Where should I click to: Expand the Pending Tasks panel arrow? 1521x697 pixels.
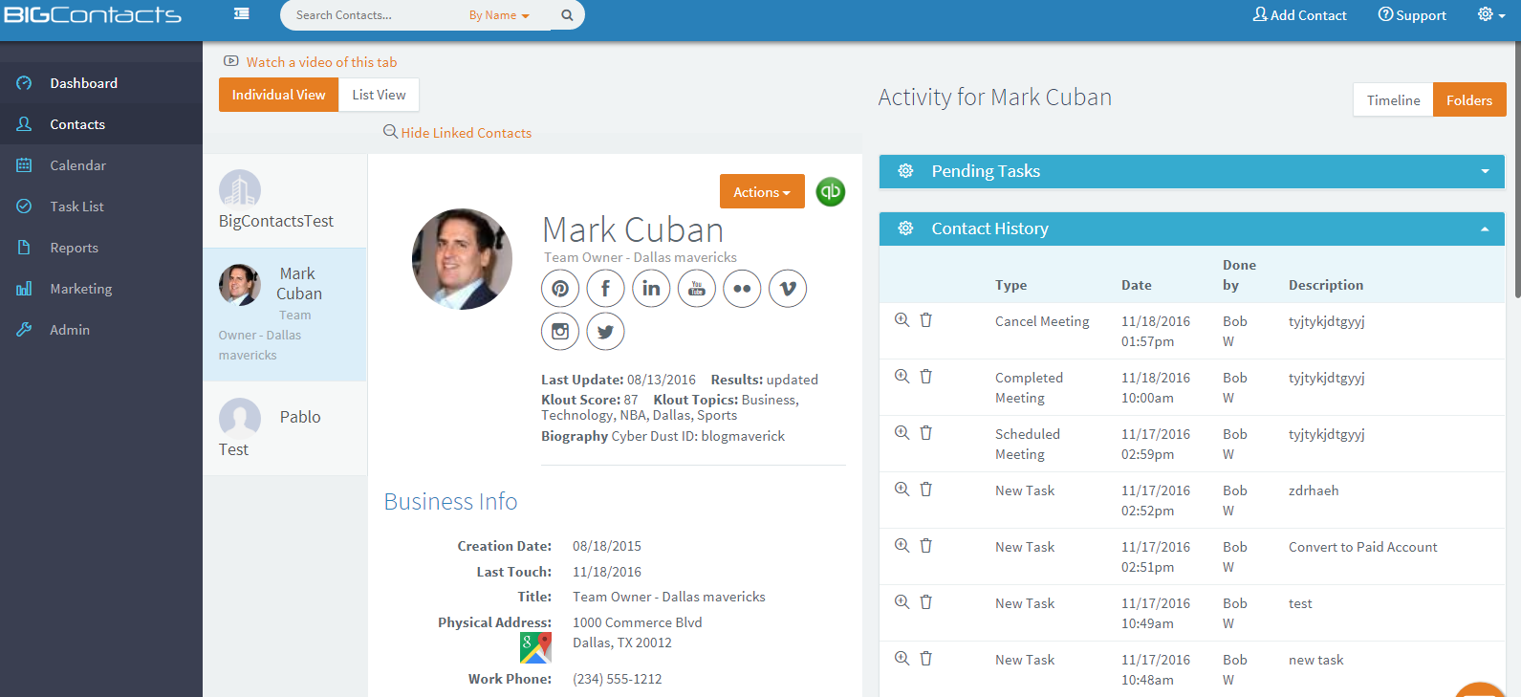(x=1485, y=172)
